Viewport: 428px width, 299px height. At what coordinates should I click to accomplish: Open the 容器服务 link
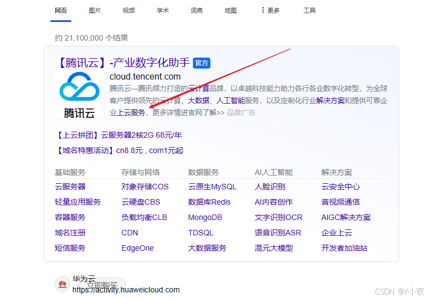(x=70, y=217)
